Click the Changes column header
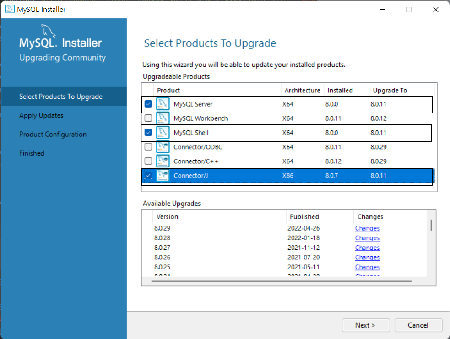 [390, 217]
